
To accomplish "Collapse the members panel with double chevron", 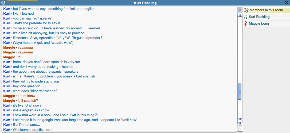I will 240,10.
